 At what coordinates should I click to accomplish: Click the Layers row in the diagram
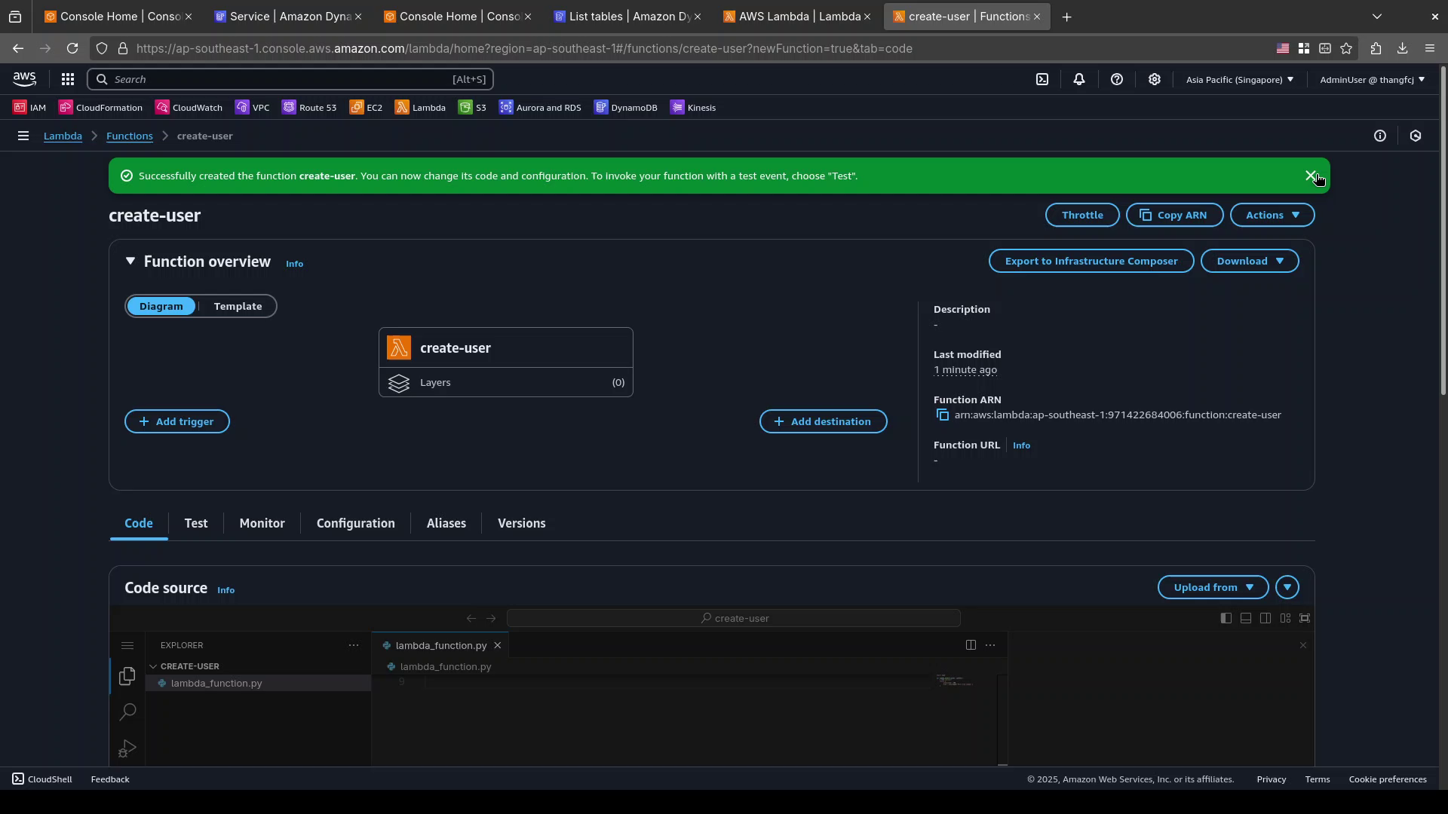(x=506, y=383)
